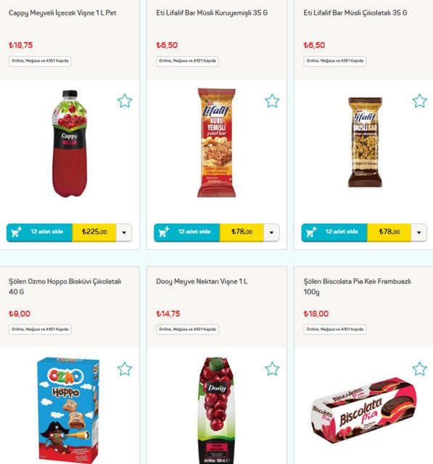Click cart icon for Lifalif Çikolatalı bar
The image size is (433, 464).
[x=311, y=232]
